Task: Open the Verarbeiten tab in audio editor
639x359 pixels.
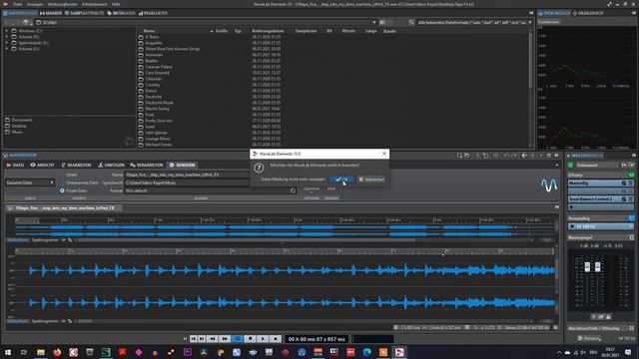Action: click(x=147, y=165)
